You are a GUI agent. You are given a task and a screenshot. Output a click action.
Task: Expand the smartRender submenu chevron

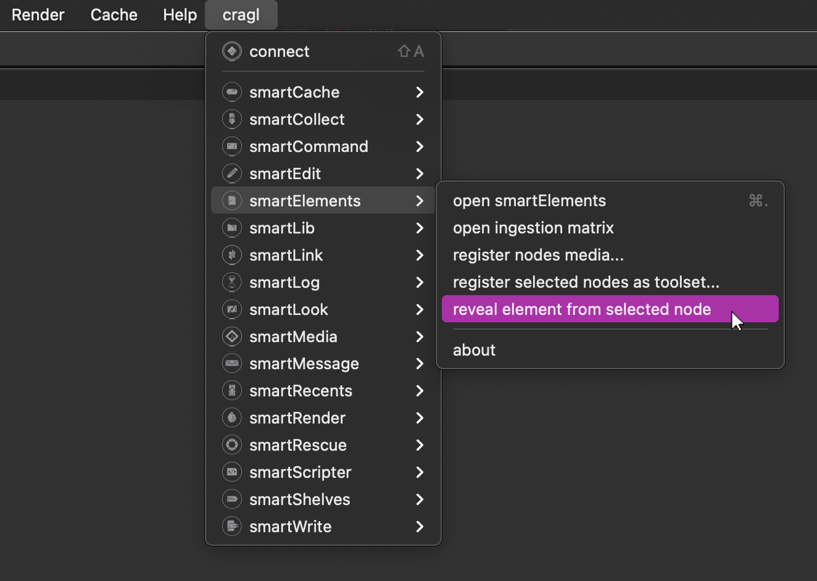tap(420, 418)
